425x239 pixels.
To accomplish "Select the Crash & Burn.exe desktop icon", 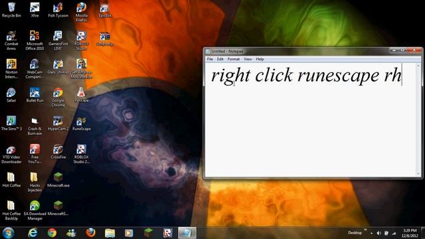I will (x=35, y=125).
